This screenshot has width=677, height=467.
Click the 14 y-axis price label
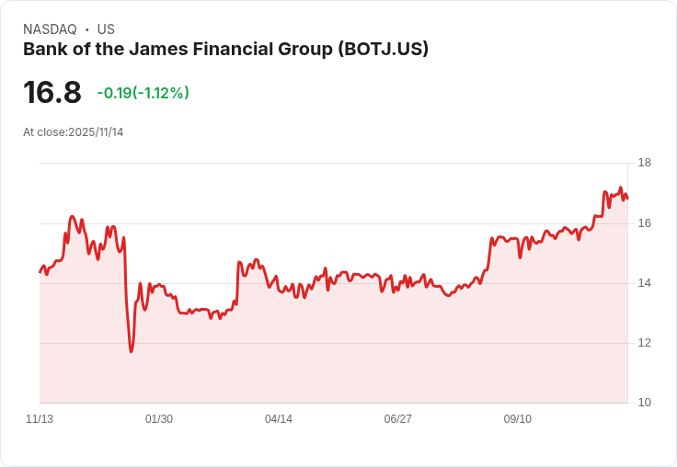tap(645, 283)
